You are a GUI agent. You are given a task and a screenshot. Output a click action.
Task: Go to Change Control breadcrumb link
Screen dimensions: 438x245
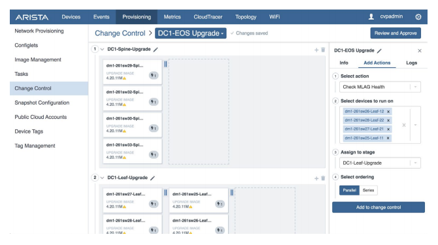click(120, 33)
